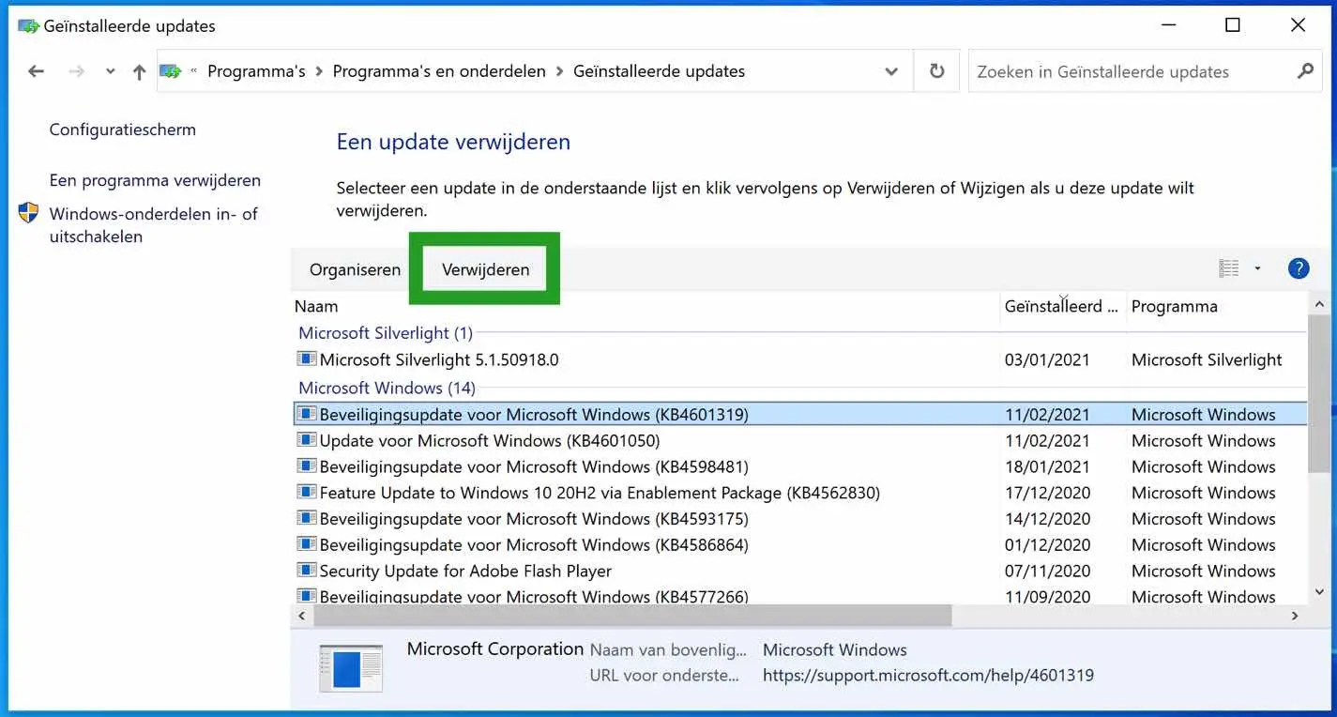The image size is (1337, 717).
Task: Select Beveiligingsupdate KB4601319 row
Action: [x=799, y=414]
